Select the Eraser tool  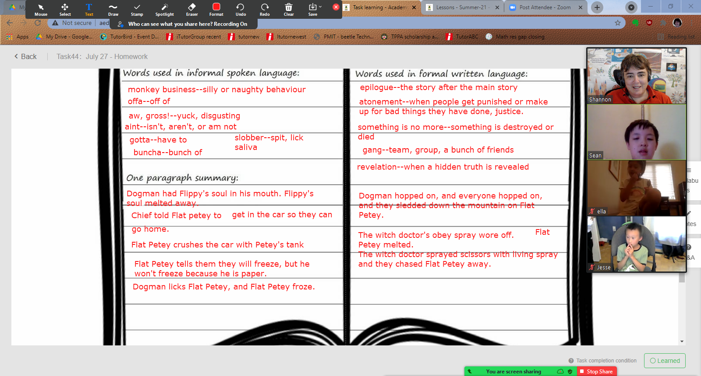pyautogui.click(x=192, y=10)
